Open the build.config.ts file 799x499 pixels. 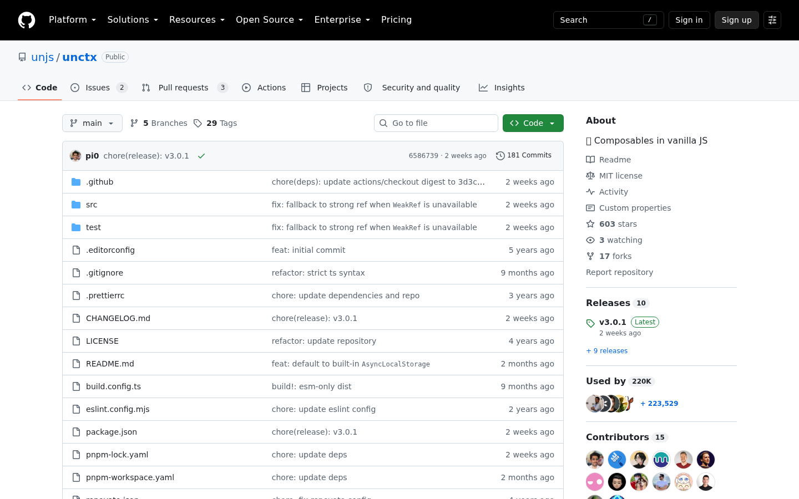(x=113, y=386)
